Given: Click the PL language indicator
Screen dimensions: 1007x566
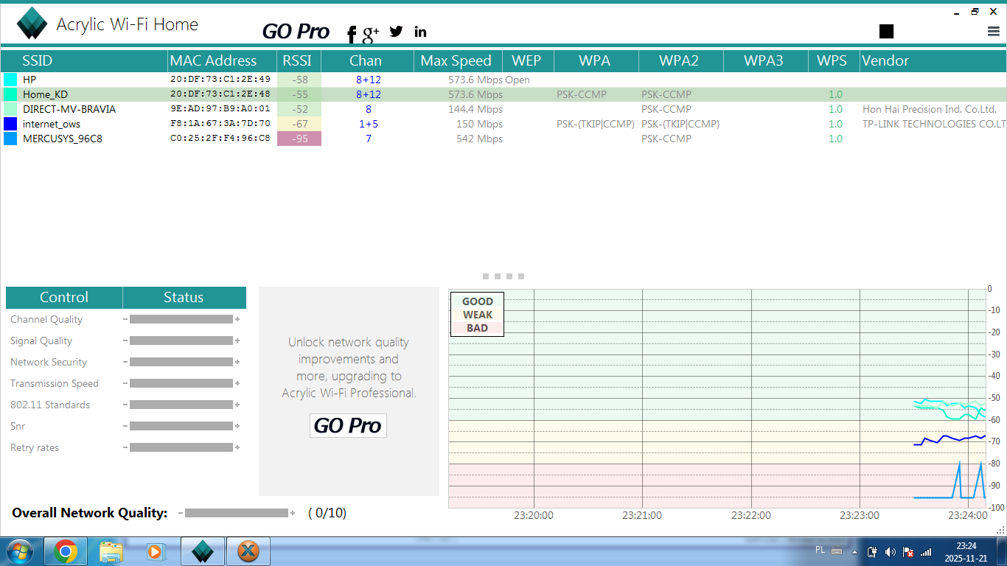Looking at the screenshot, I should [820, 550].
